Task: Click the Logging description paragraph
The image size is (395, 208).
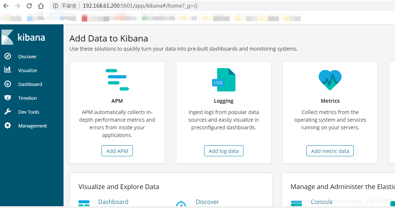Action: pos(224,120)
